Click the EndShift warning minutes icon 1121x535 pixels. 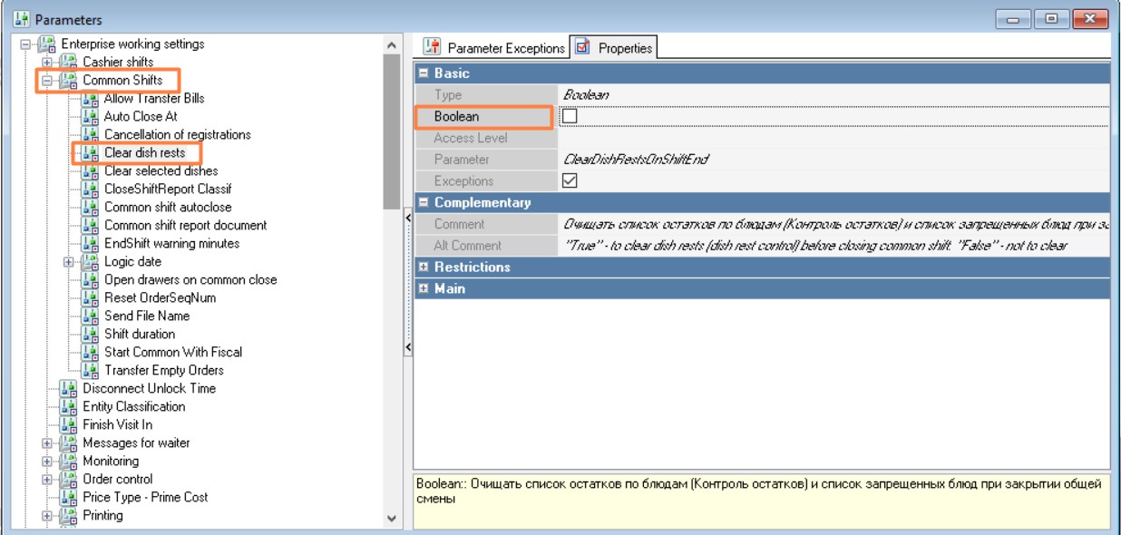pos(89,243)
